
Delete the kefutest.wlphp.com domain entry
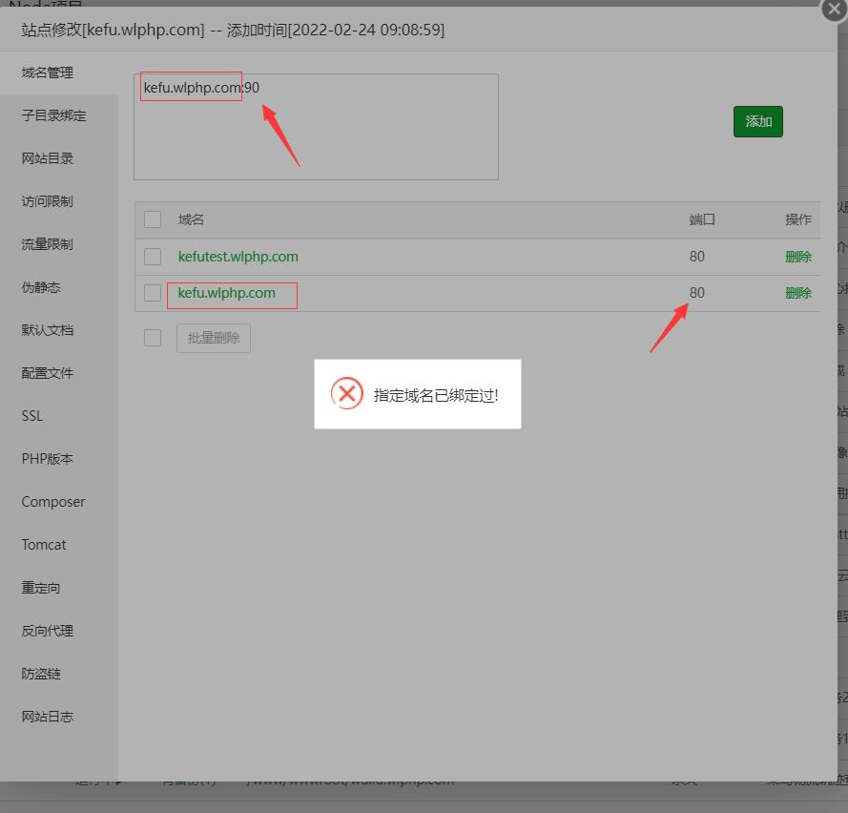click(797, 257)
